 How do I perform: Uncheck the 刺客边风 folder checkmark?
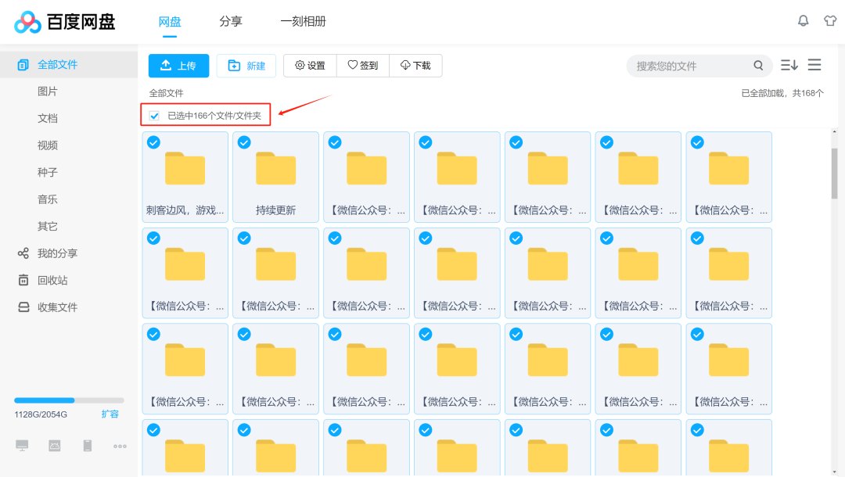[x=153, y=142]
